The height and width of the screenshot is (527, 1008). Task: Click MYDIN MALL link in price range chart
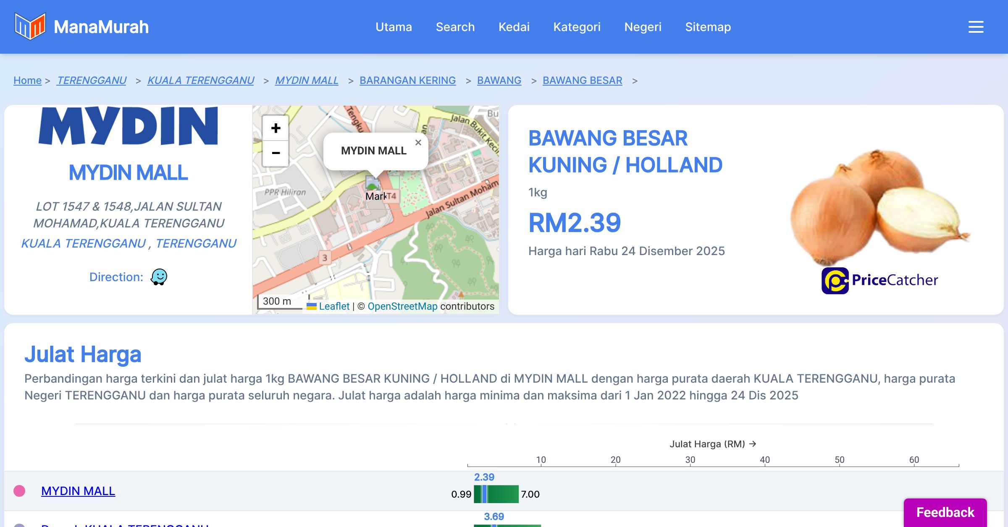pyautogui.click(x=78, y=491)
